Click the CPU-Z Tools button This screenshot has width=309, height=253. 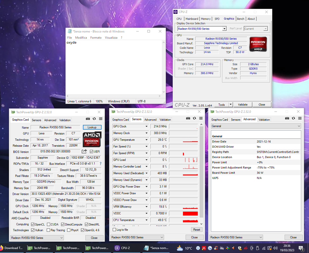coord(222,105)
